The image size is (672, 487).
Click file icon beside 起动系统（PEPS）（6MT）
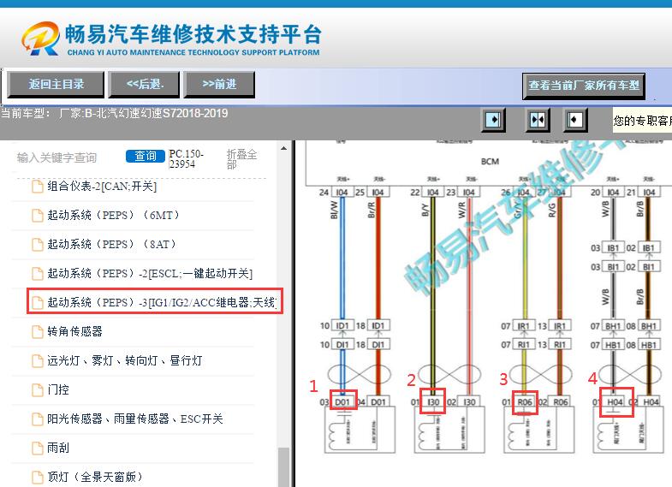coord(38,216)
